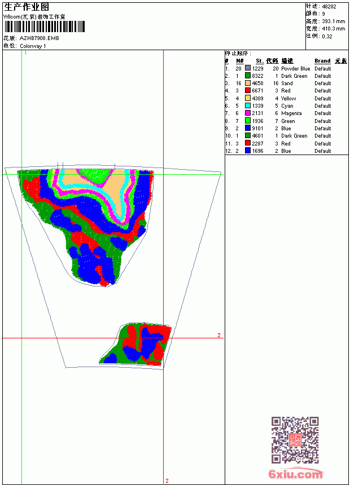The height and width of the screenshot is (485, 350).
Task: Click the St. column header
Action: tap(260, 61)
